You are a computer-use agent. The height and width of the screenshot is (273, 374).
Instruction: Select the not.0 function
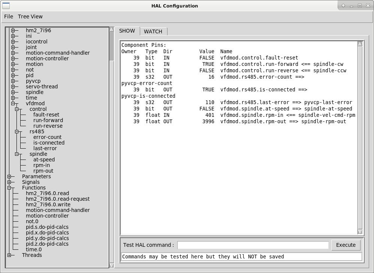(32, 221)
